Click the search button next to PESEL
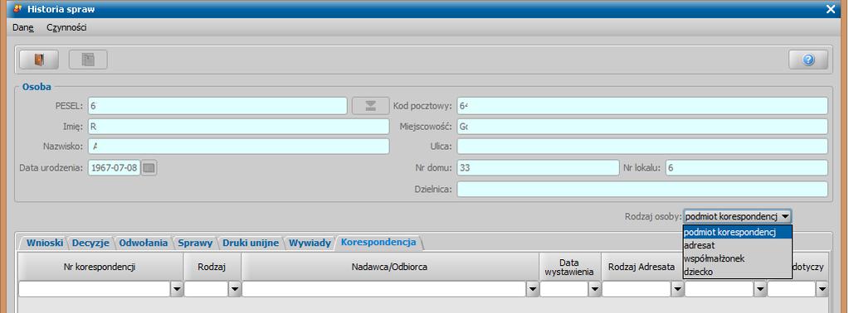The image size is (849, 313). tap(370, 106)
